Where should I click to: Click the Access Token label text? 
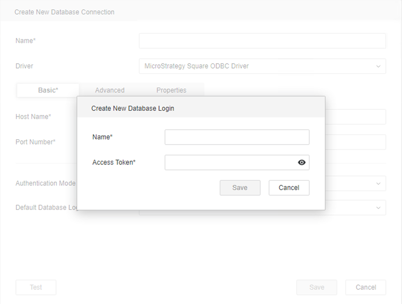click(114, 162)
